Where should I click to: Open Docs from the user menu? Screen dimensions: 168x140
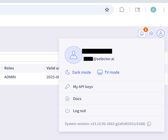(x=77, y=99)
